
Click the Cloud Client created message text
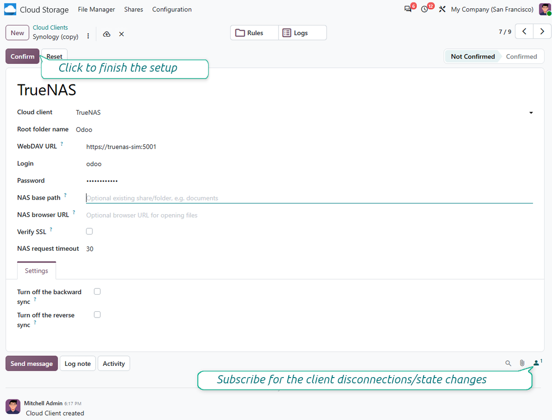55,413
